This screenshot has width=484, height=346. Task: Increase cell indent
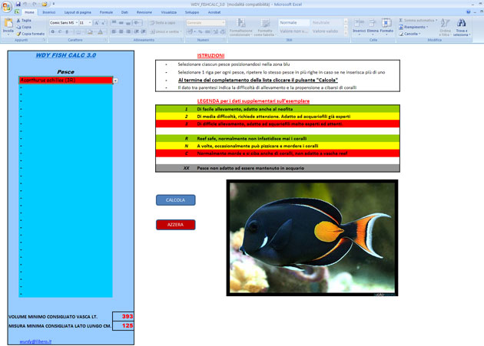coord(143,31)
